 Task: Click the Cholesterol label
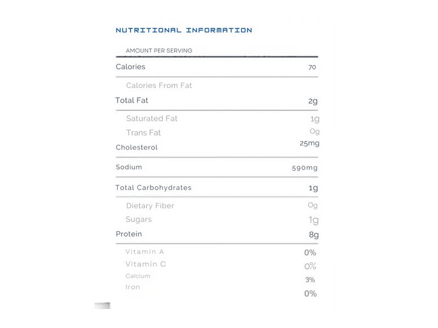pyautogui.click(x=136, y=147)
